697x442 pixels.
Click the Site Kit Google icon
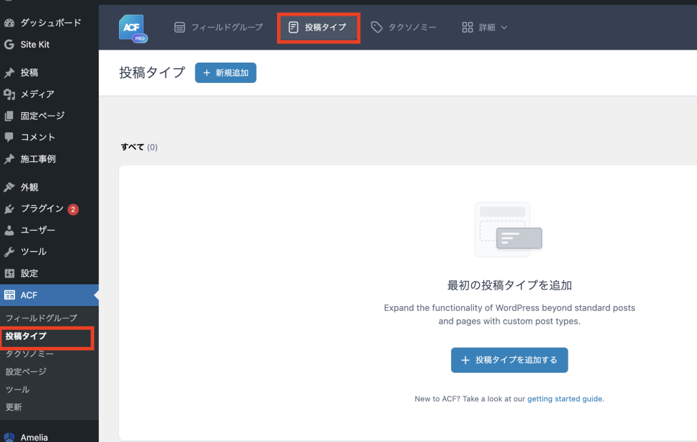point(10,44)
